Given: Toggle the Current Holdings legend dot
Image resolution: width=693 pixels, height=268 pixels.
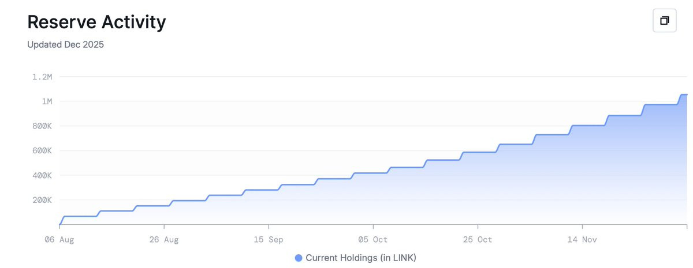Looking at the screenshot, I should pyautogui.click(x=299, y=258).
